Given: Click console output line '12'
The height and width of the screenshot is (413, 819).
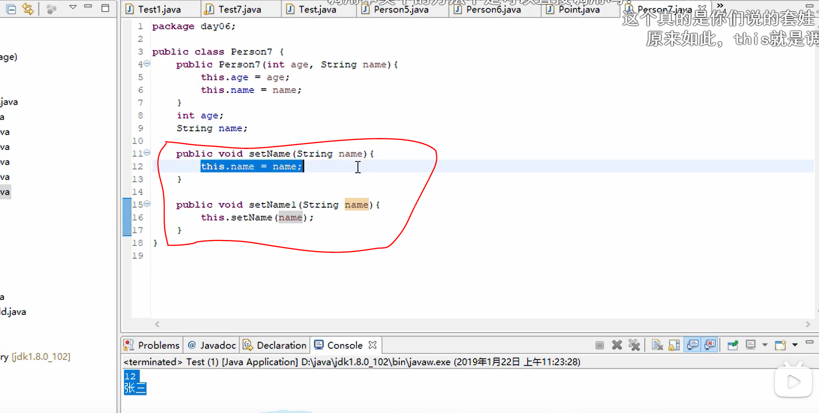Looking at the screenshot, I should (x=130, y=376).
